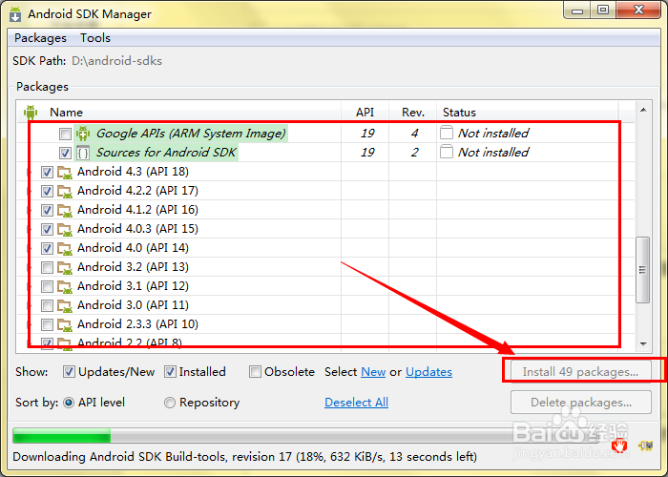Select the Android 4.1.2 (API 16) row text
668x477 pixels.
coord(137,210)
